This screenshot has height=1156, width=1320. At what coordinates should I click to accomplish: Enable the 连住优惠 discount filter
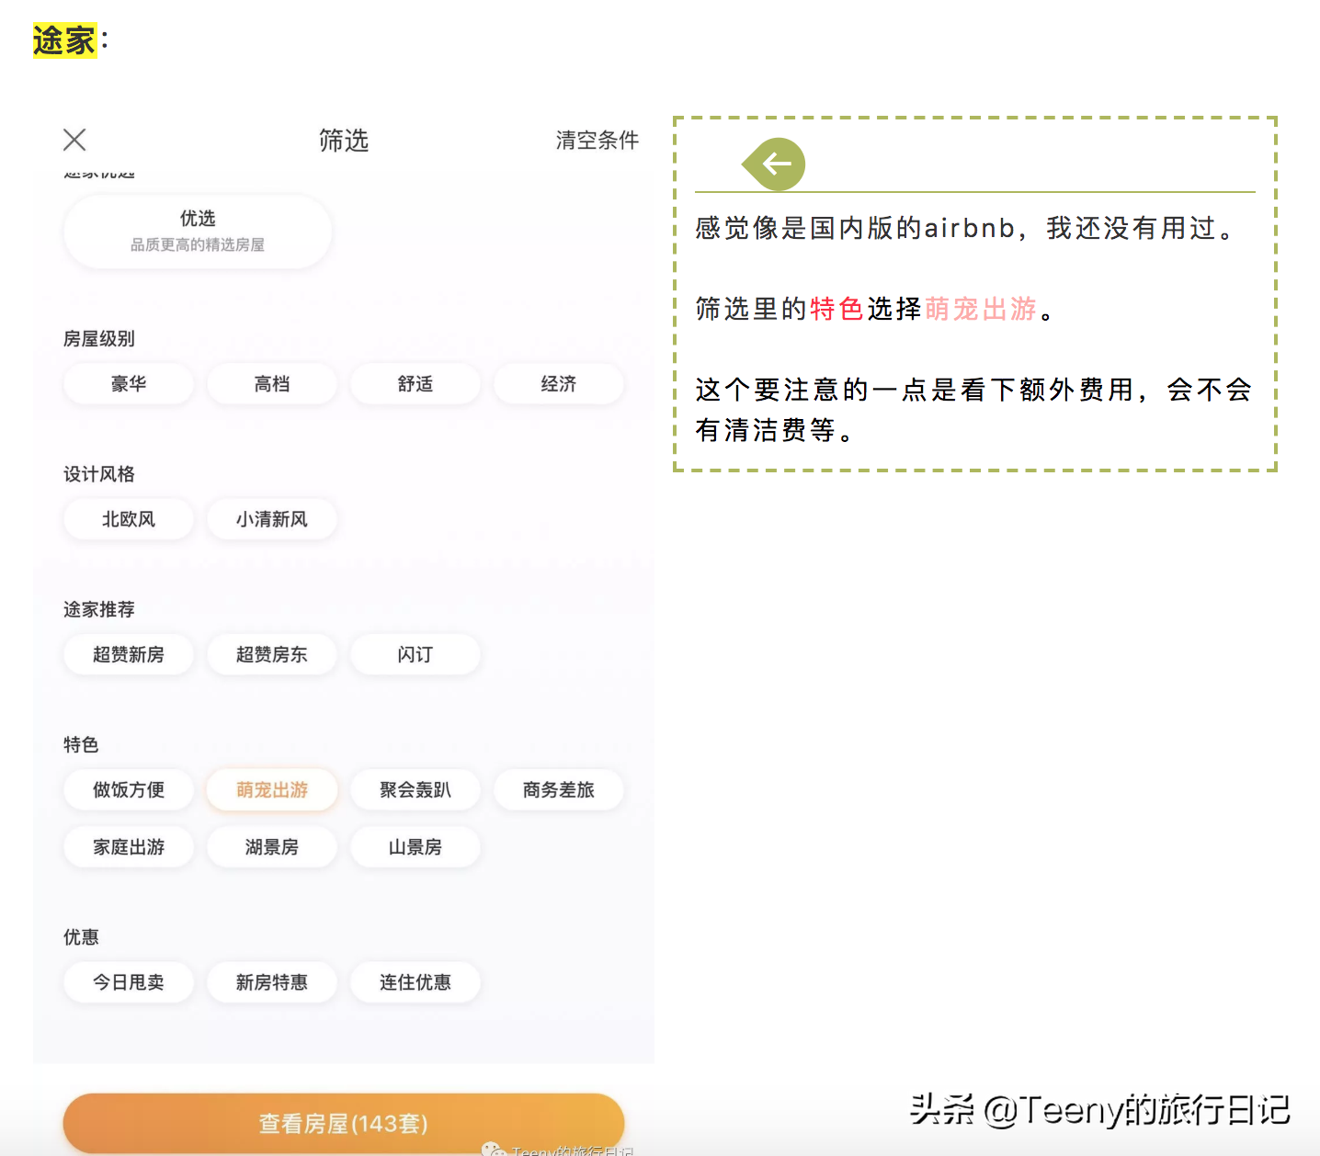point(415,982)
